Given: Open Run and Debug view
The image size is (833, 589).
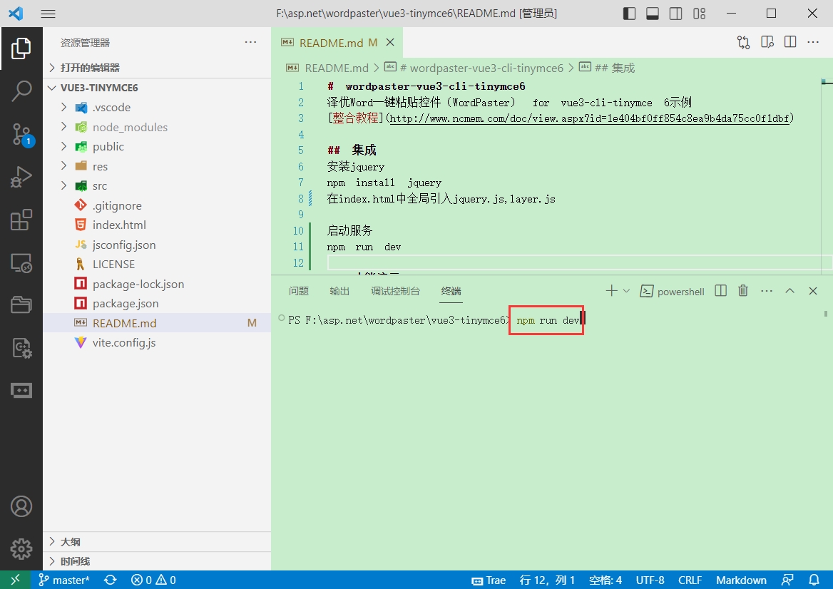Looking at the screenshot, I should (x=21, y=177).
